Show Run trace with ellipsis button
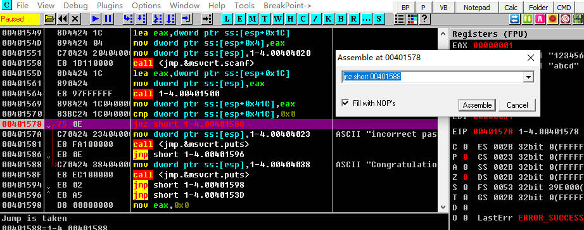The width and height of the screenshot is (584, 230). tap(366, 18)
